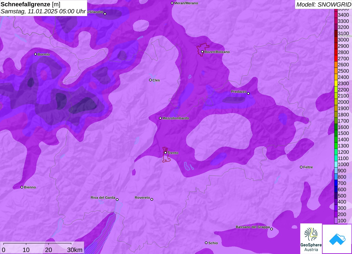Pick the yellow 2300 legend swatch

click(x=336, y=83)
